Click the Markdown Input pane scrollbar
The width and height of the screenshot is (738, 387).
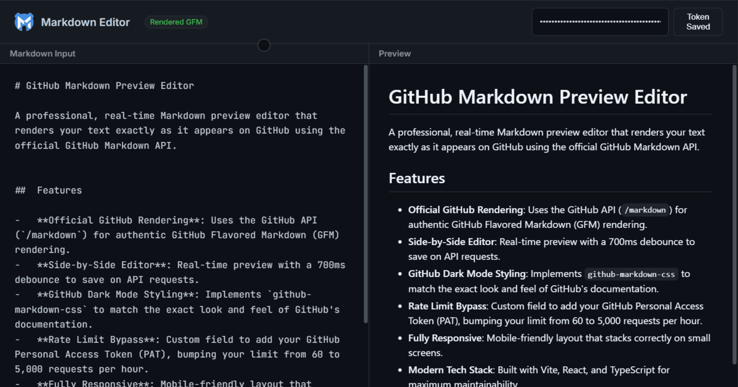tap(366, 194)
